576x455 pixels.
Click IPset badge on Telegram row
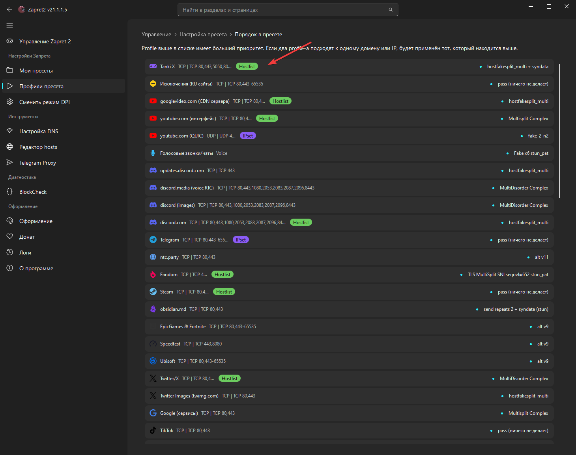[x=241, y=240]
